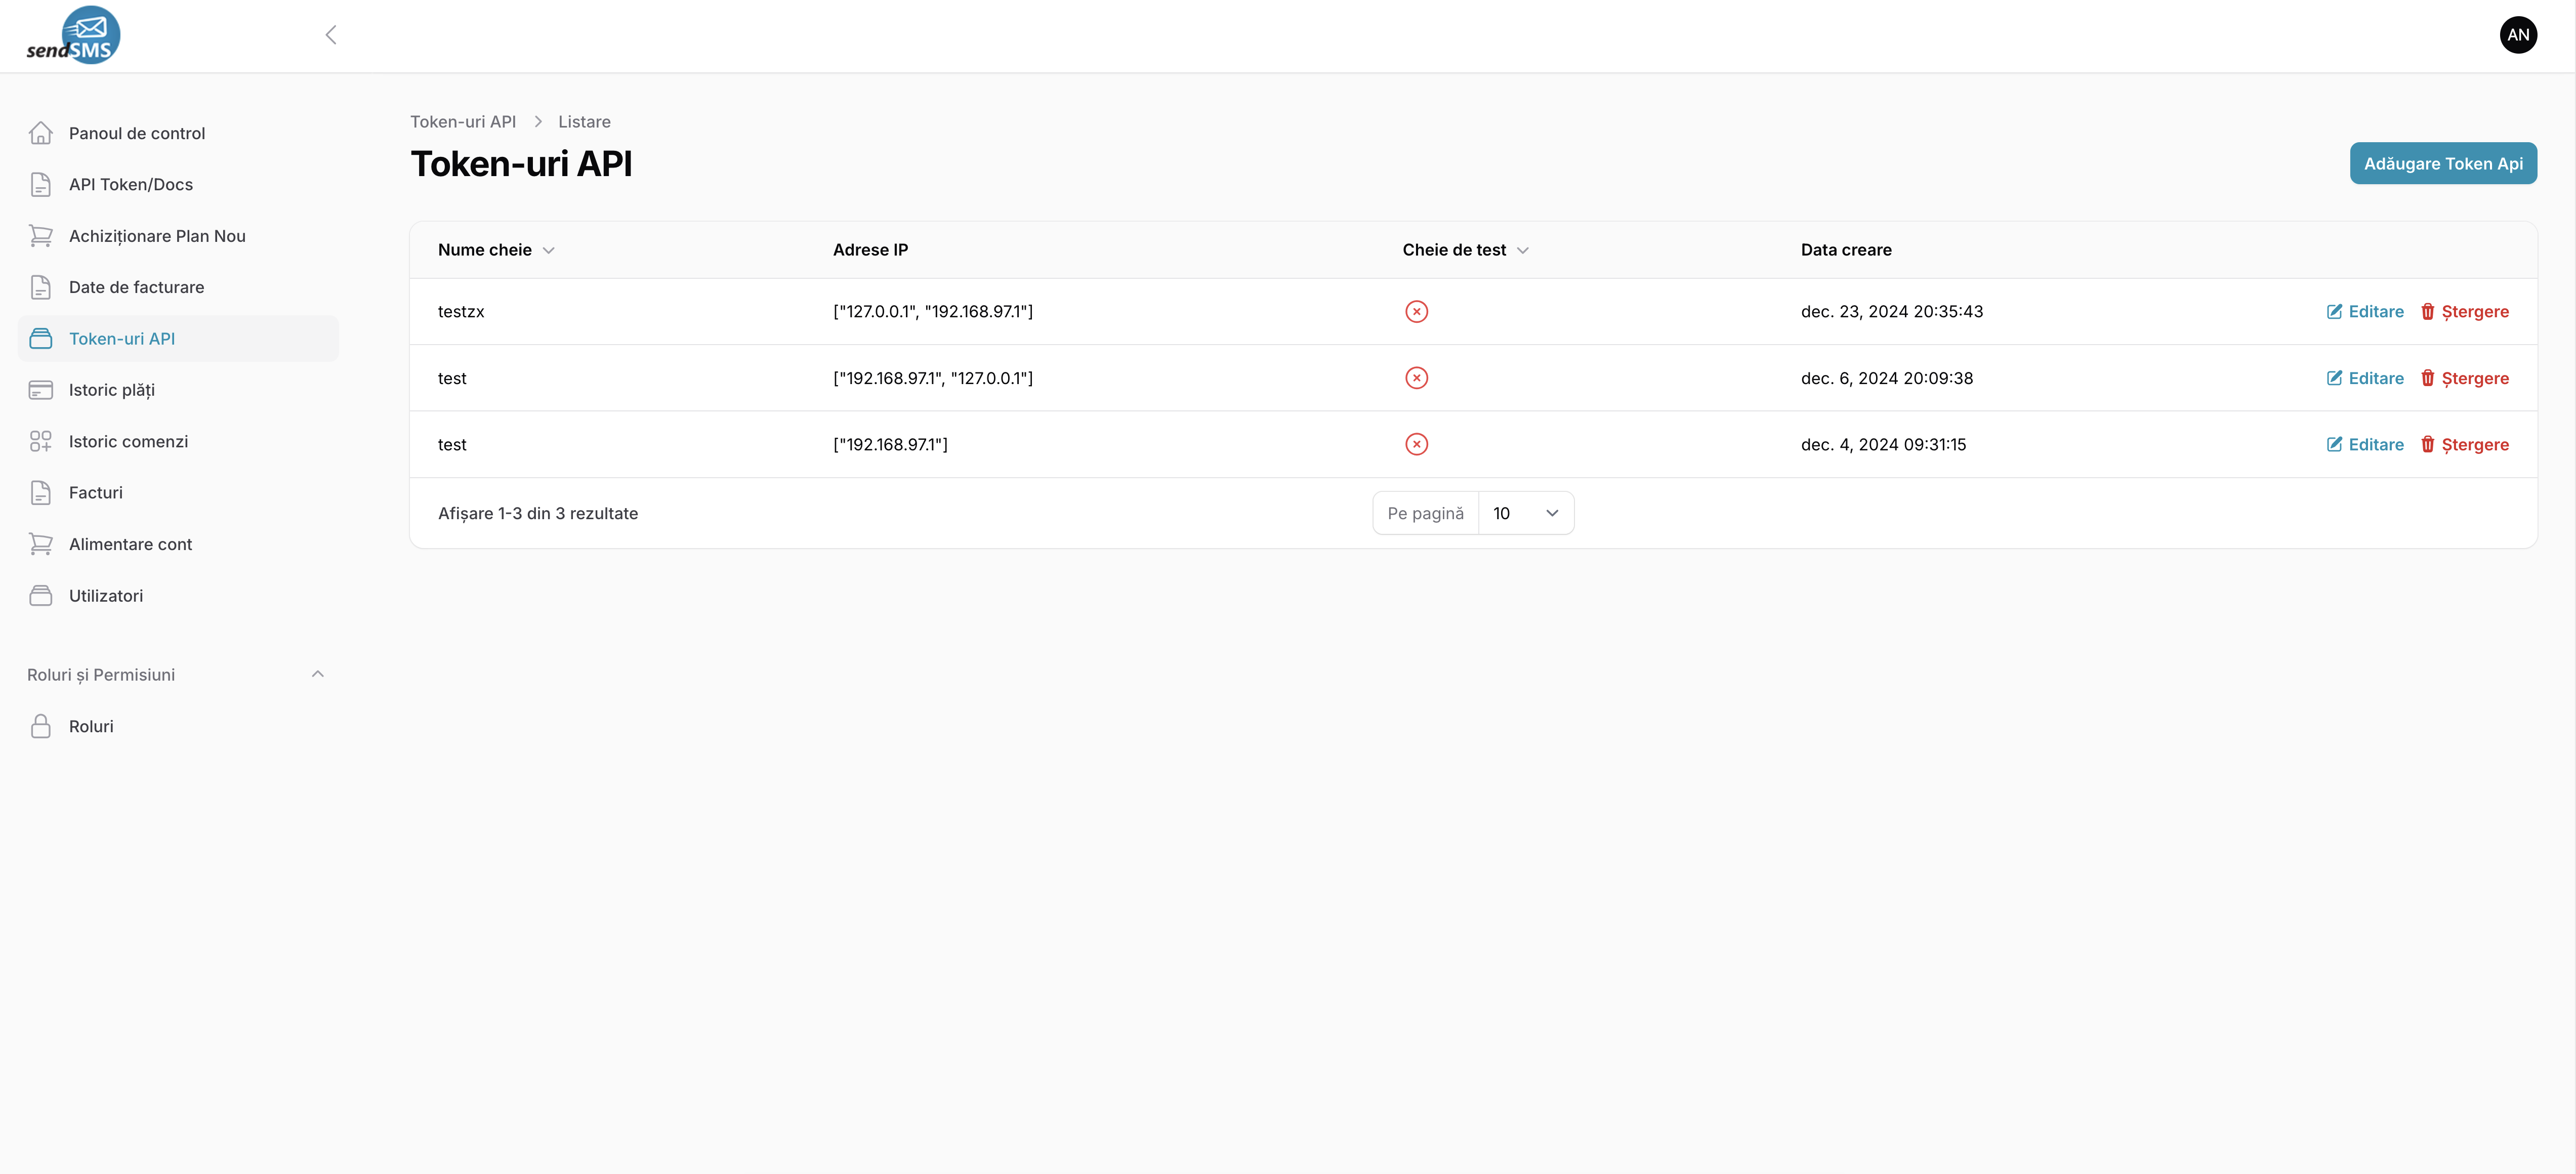Click the Istoric comenzi grid icon
The image size is (2576, 1174).
coord(41,441)
